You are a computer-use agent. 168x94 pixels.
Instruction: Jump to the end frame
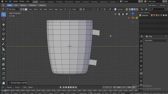coord(76,87)
